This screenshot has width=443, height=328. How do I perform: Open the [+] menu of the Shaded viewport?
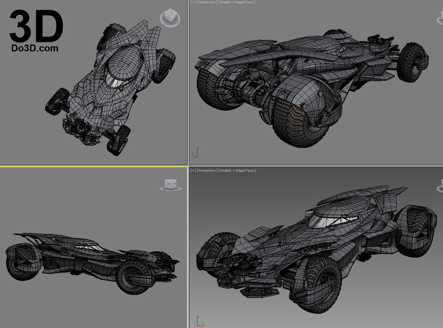[x=193, y=2]
